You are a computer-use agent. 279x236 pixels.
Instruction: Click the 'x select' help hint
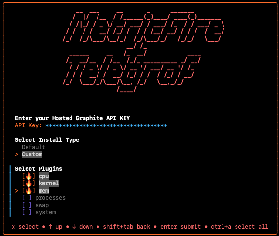(x=25, y=227)
